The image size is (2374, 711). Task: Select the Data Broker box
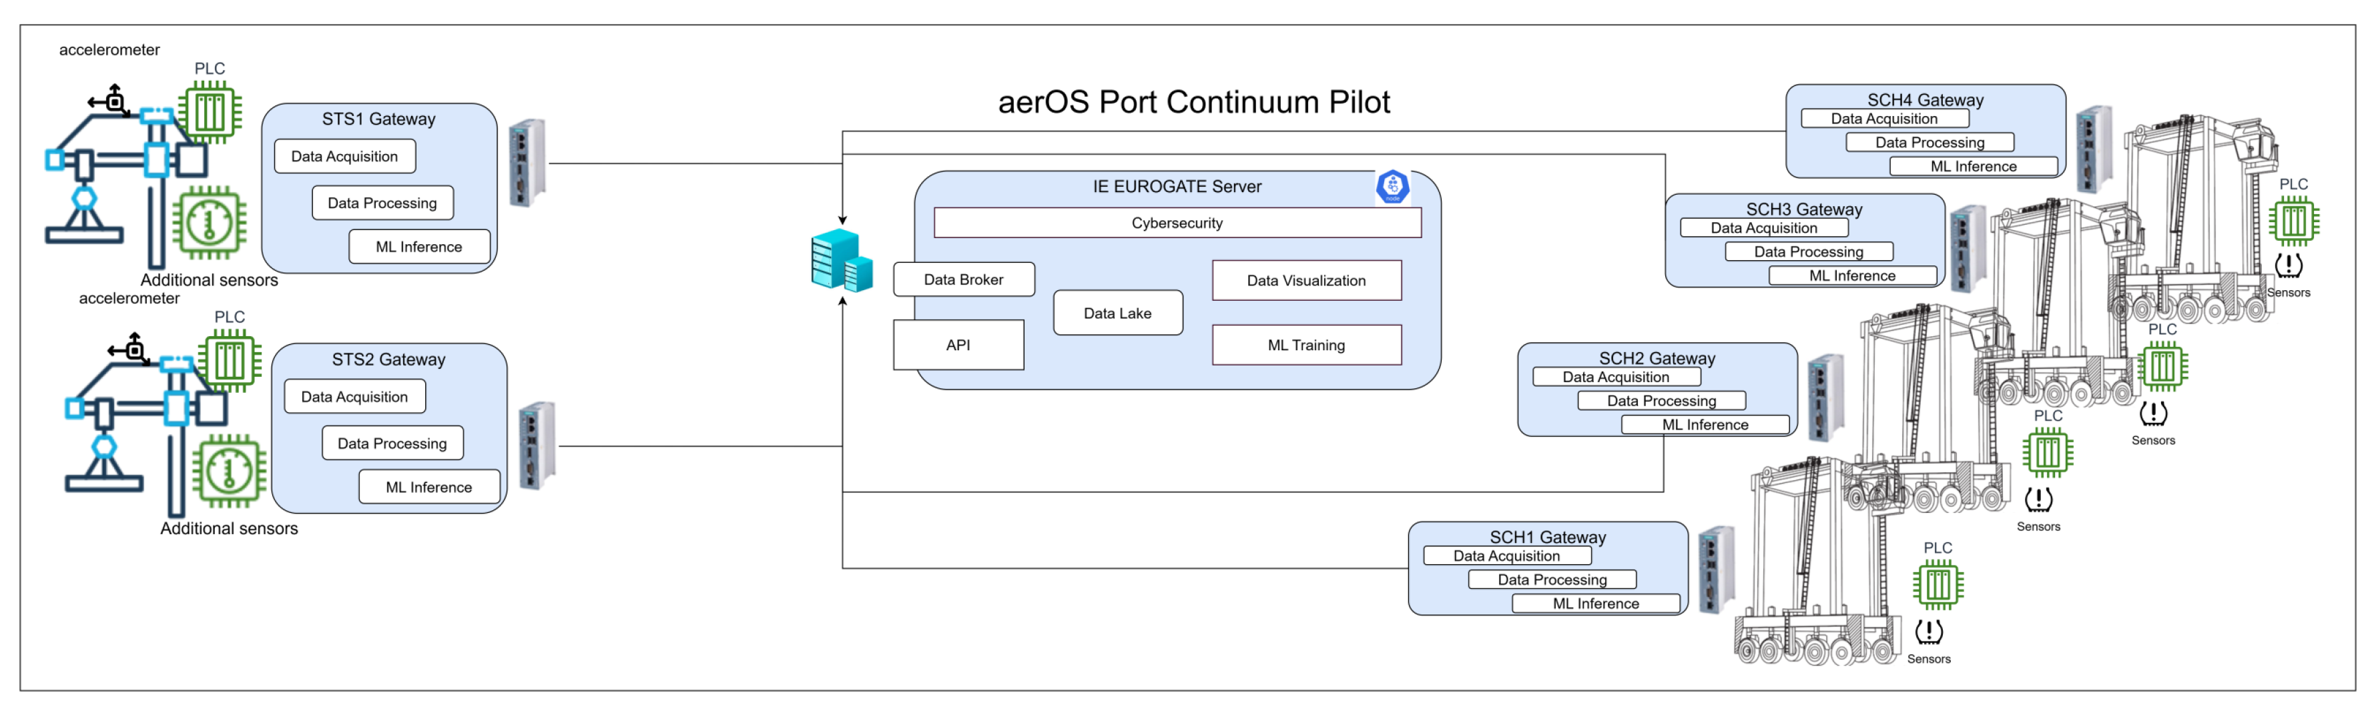963,280
